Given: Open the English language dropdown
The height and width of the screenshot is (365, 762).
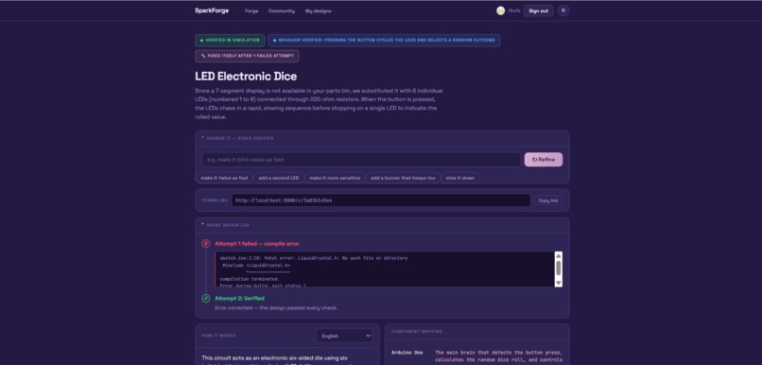Looking at the screenshot, I should coord(344,336).
